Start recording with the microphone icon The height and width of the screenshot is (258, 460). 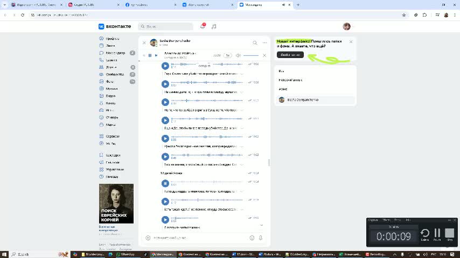(261, 238)
